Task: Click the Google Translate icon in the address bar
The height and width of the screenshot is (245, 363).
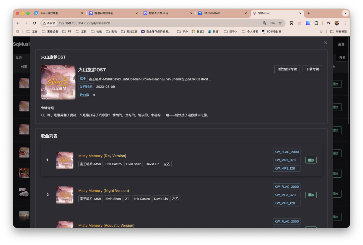Action: coord(266,23)
